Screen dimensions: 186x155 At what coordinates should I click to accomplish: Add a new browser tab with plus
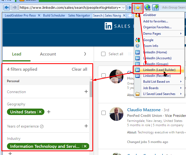click(x=130, y=15)
